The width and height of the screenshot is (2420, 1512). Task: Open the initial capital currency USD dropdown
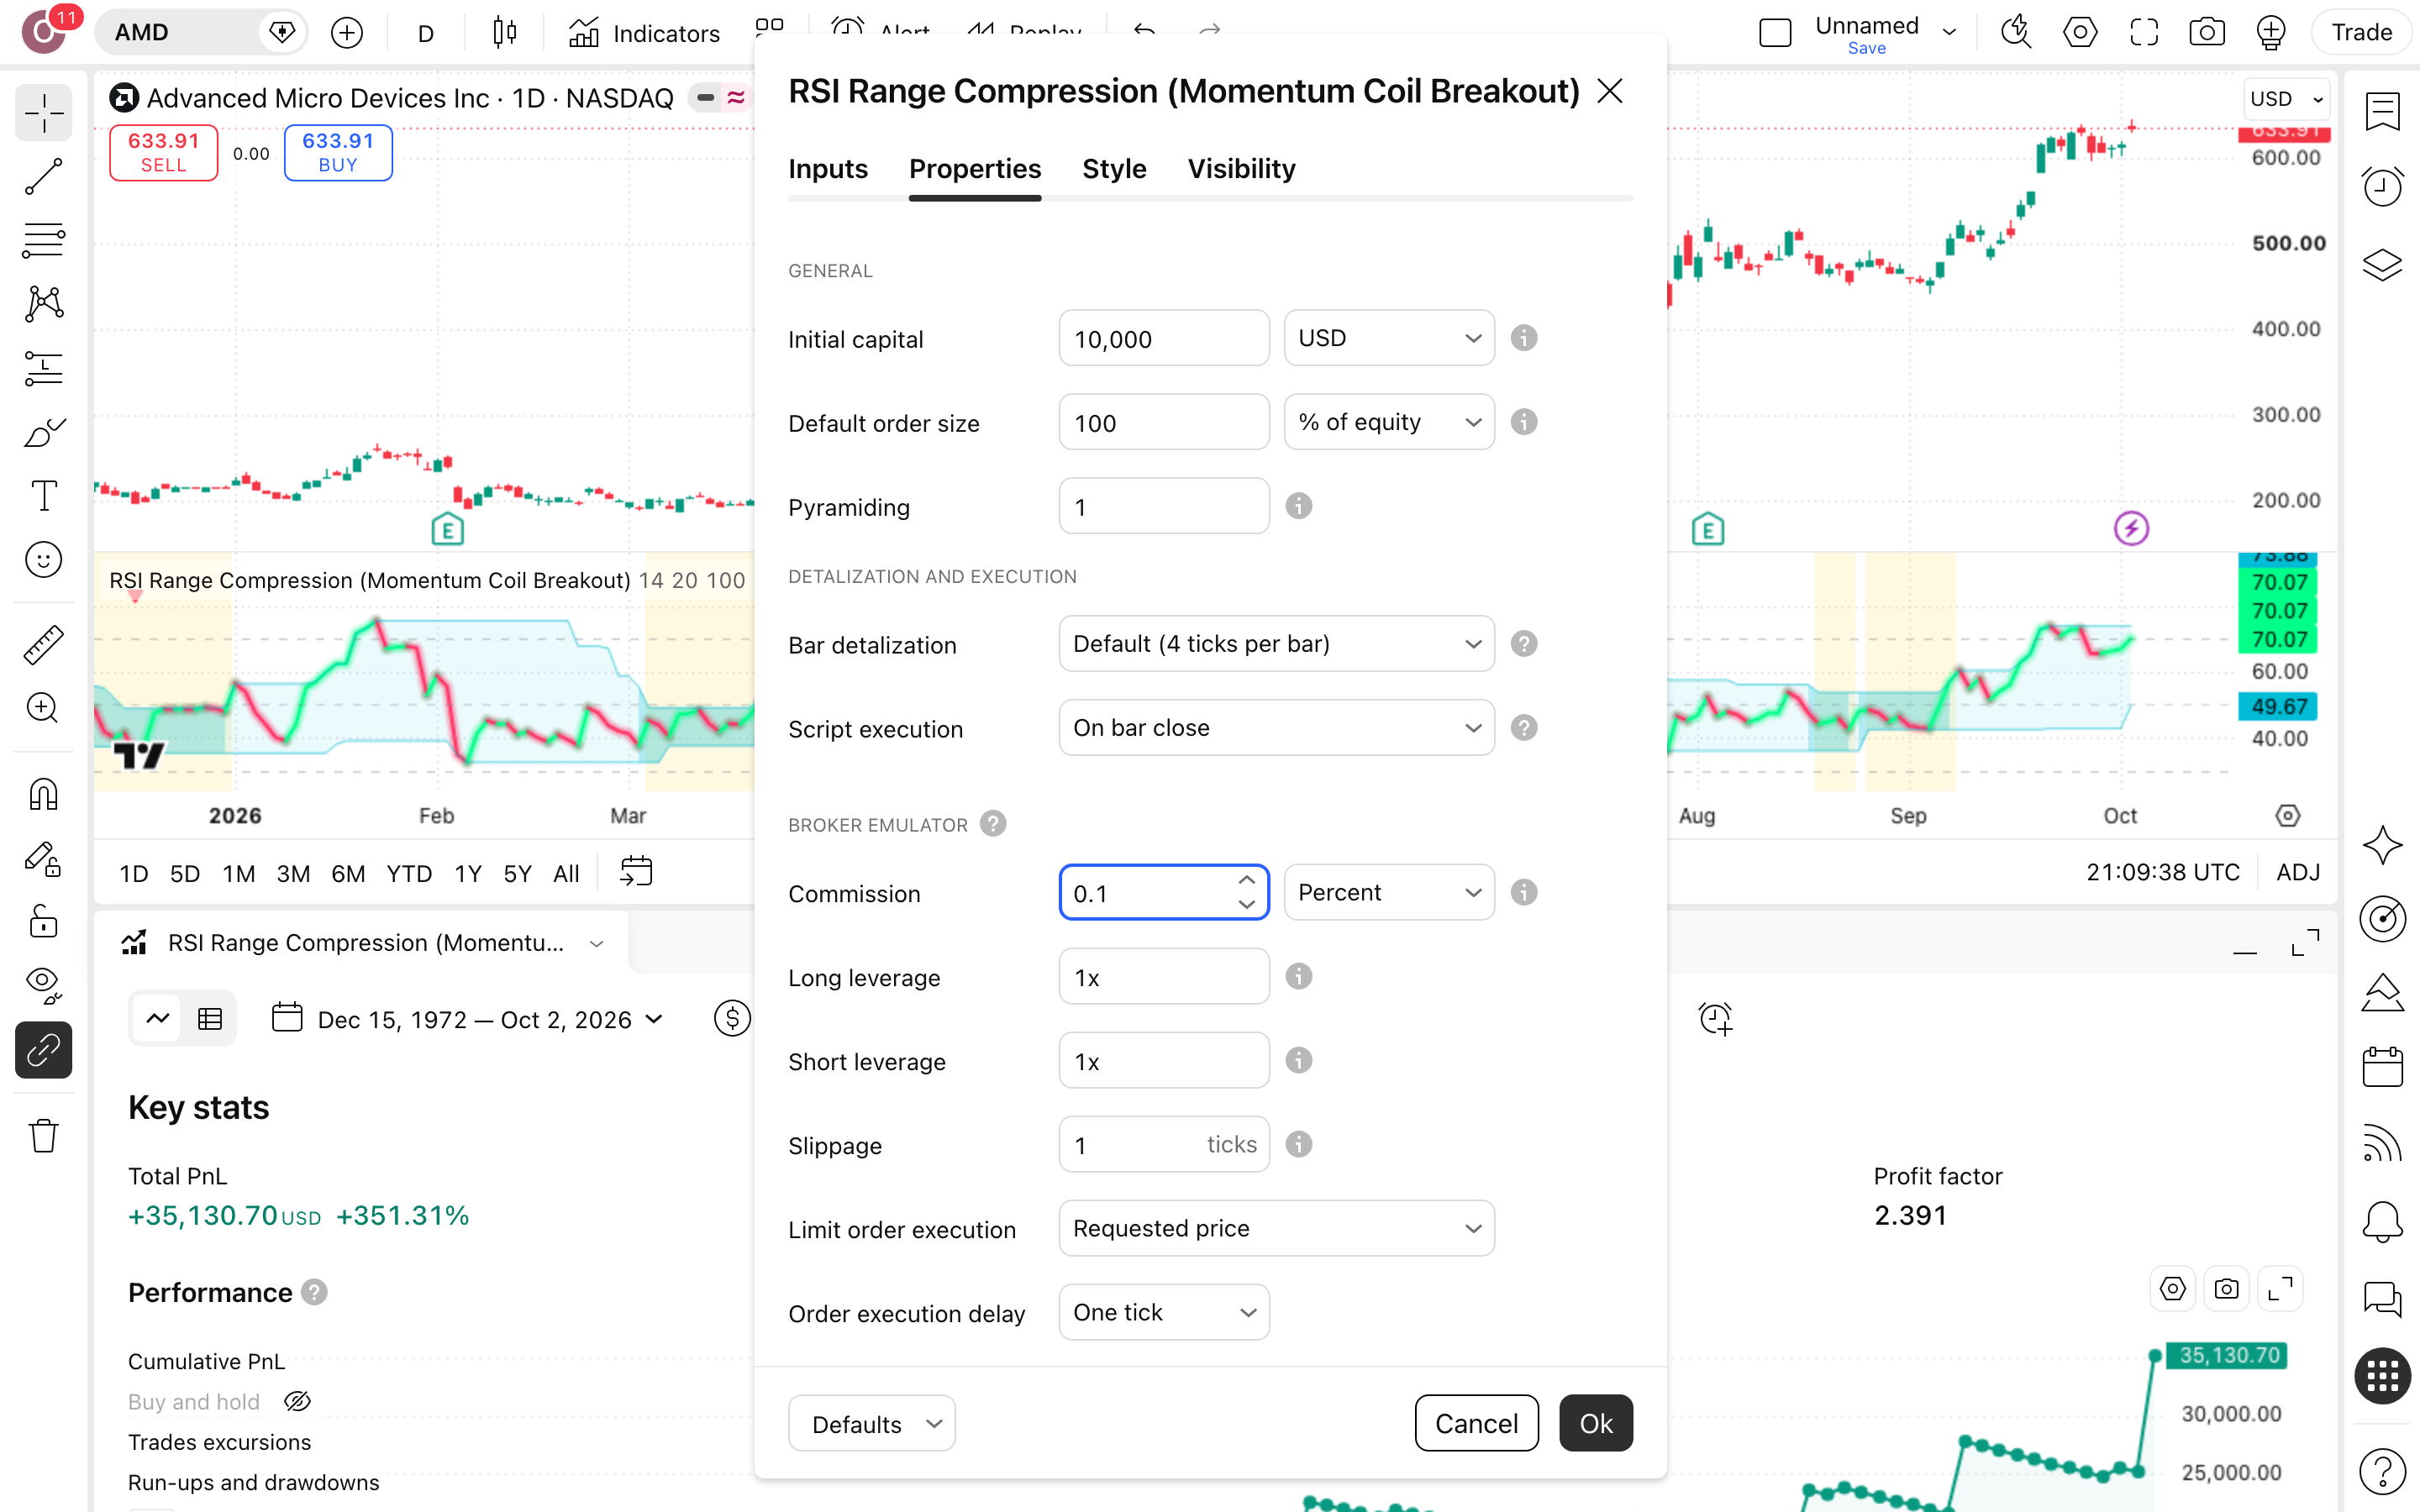coord(1389,338)
